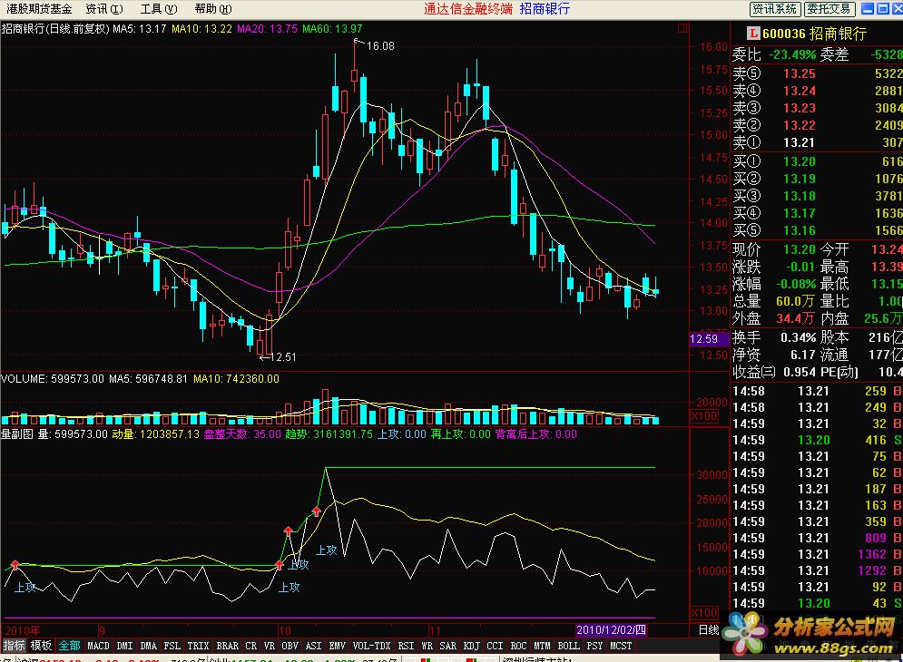Click the MA5: 13.17 label
903x662 pixels.
pos(140,28)
